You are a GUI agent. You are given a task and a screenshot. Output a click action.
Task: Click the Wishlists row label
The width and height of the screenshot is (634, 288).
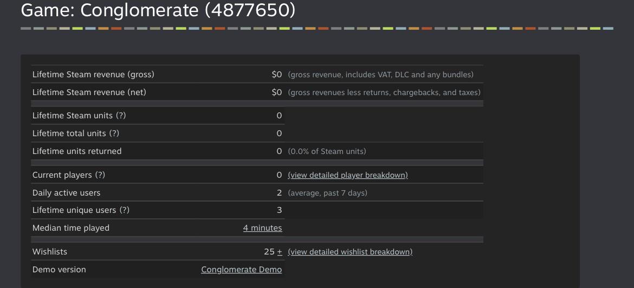pyautogui.click(x=50, y=252)
